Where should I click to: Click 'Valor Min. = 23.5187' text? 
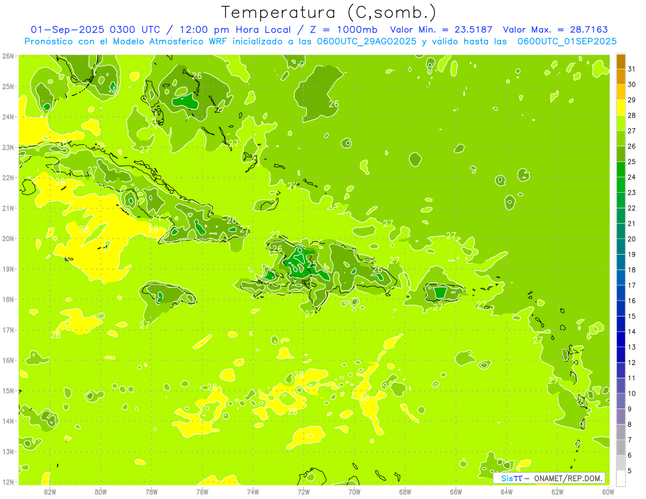[x=441, y=30]
